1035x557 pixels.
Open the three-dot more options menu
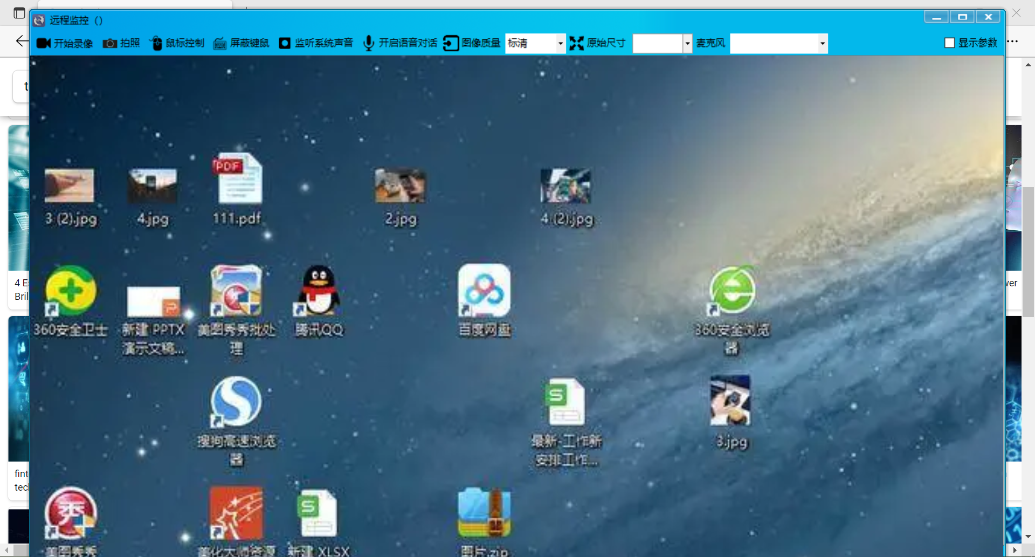coord(1013,42)
